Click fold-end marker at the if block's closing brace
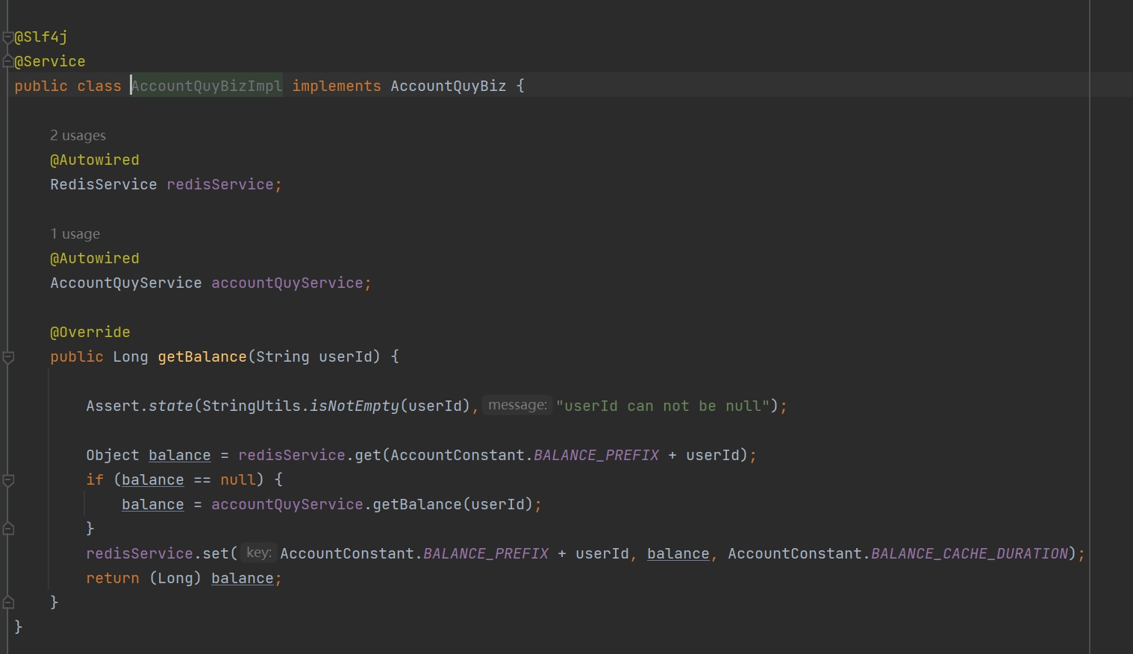1133x654 pixels. tap(8, 529)
